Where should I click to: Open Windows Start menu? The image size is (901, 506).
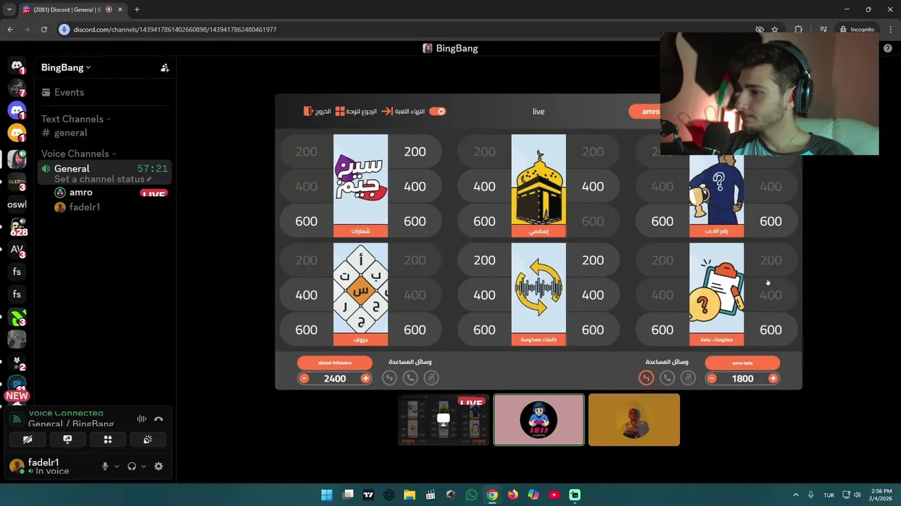pos(327,495)
